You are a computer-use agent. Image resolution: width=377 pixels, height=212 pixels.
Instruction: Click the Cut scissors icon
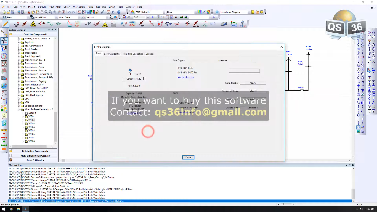coord(29,12)
